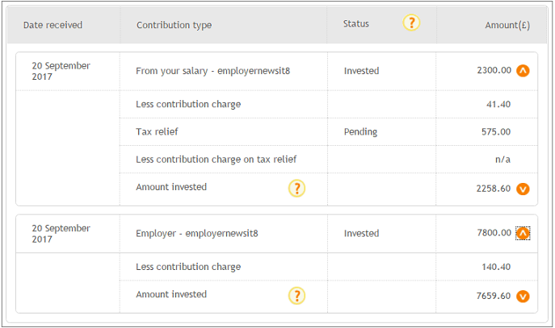Screen dimensions: 555x328
Task: Open help for Employer Amount invested
Action: click(297, 296)
